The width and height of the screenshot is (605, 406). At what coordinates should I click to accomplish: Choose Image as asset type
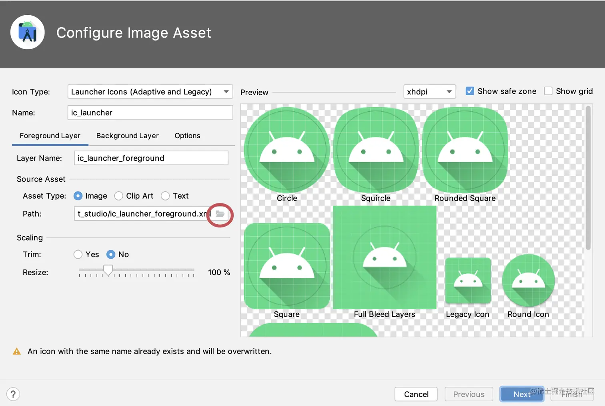pyautogui.click(x=78, y=196)
